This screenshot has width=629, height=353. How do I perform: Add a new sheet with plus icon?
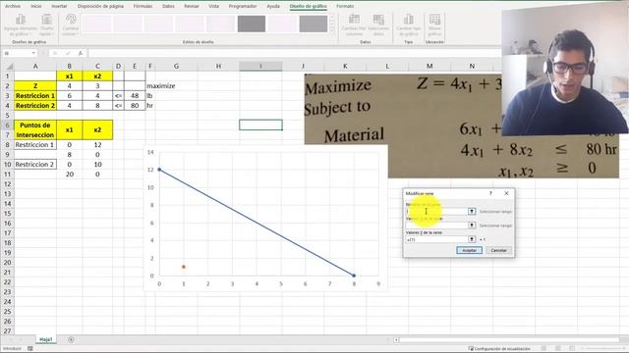pyautogui.click(x=71, y=339)
